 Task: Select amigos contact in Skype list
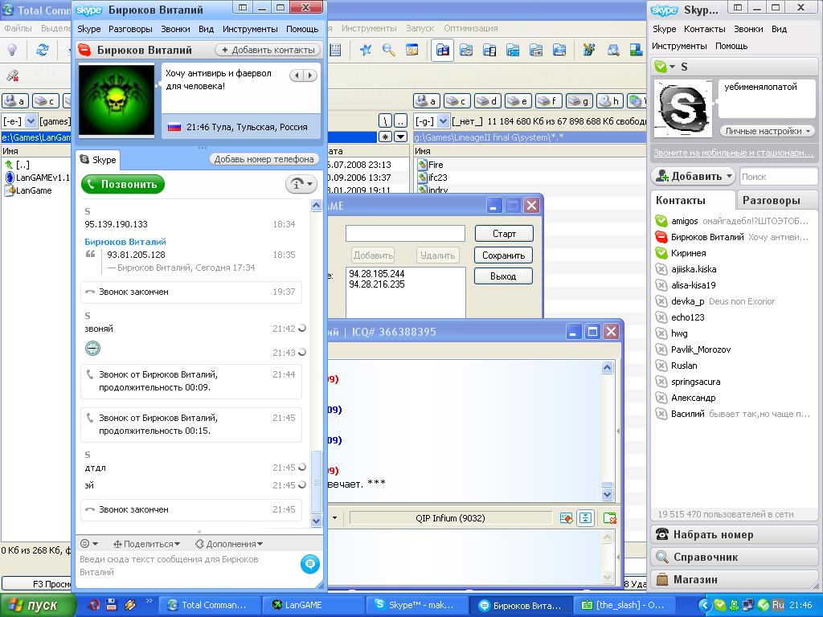(x=733, y=221)
